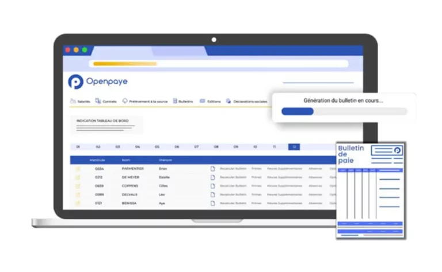Select month tab 01

pyautogui.click(x=78, y=147)
